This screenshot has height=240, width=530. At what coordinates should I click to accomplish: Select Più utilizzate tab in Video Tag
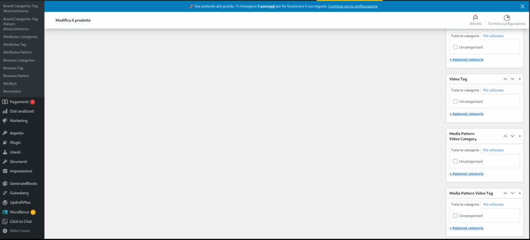493,90
